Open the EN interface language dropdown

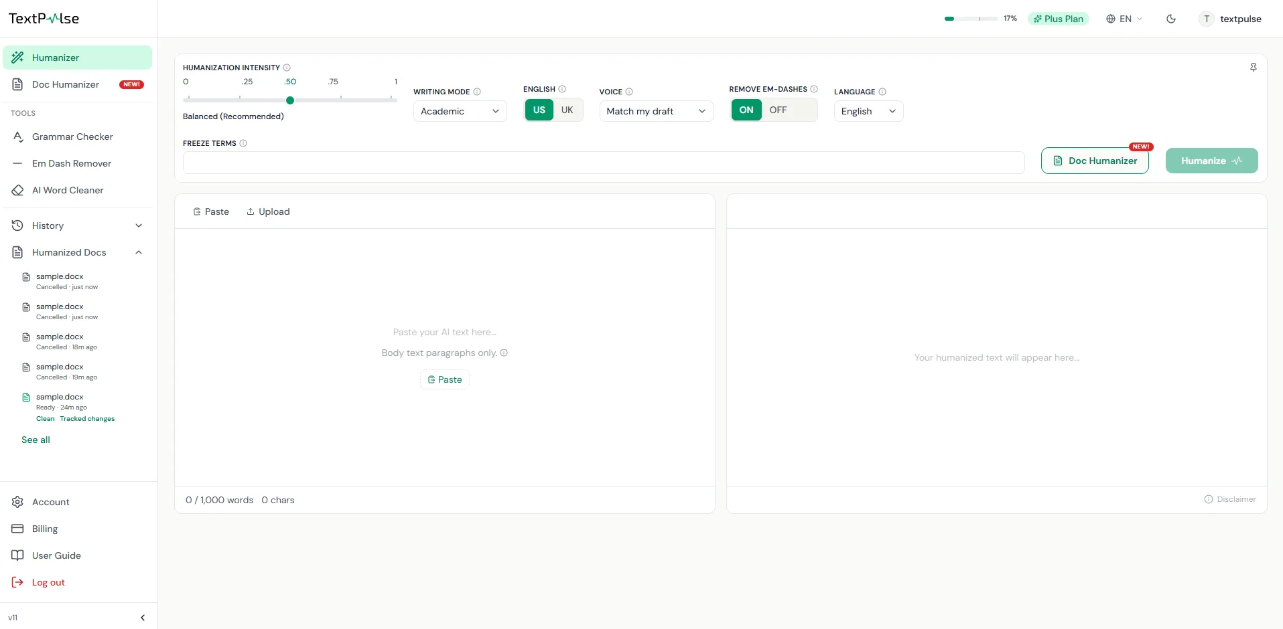click(x=1124, y=19)
